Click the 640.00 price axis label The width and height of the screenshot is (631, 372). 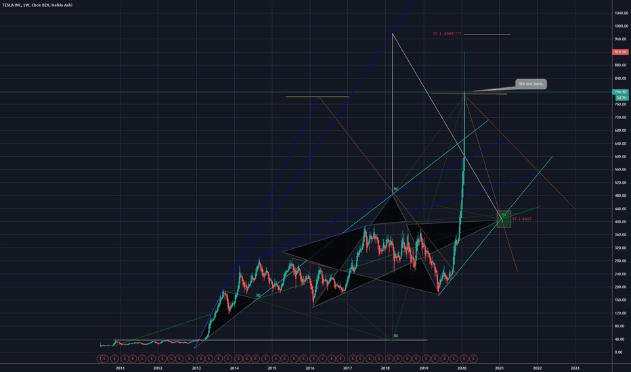[x=621, y=143]
